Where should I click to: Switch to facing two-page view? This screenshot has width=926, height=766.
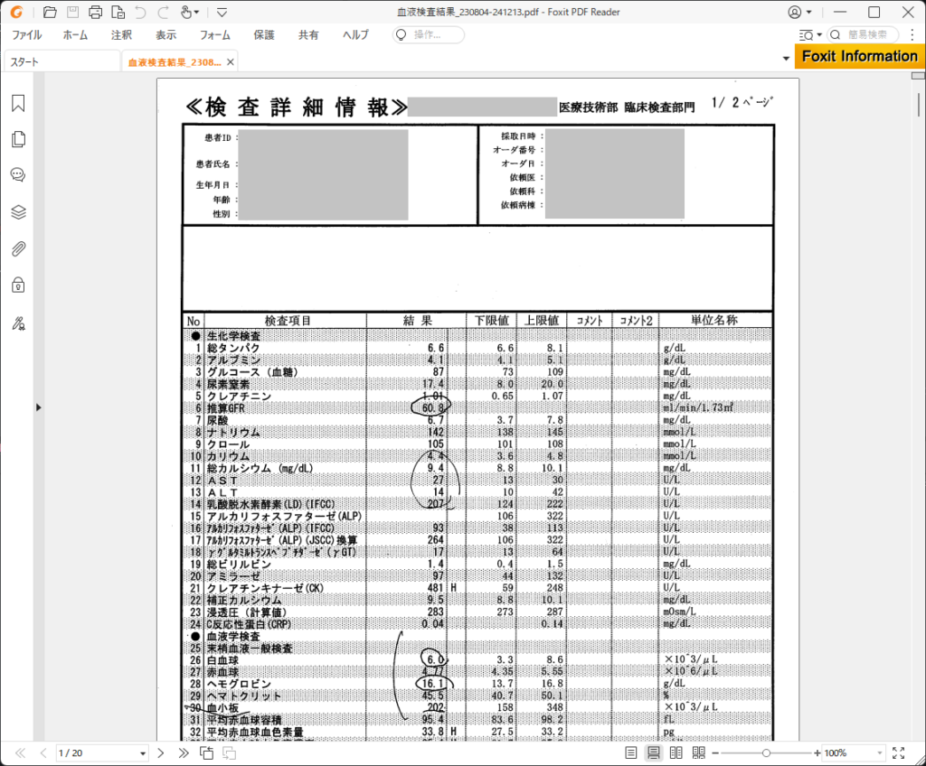point(676,752)
